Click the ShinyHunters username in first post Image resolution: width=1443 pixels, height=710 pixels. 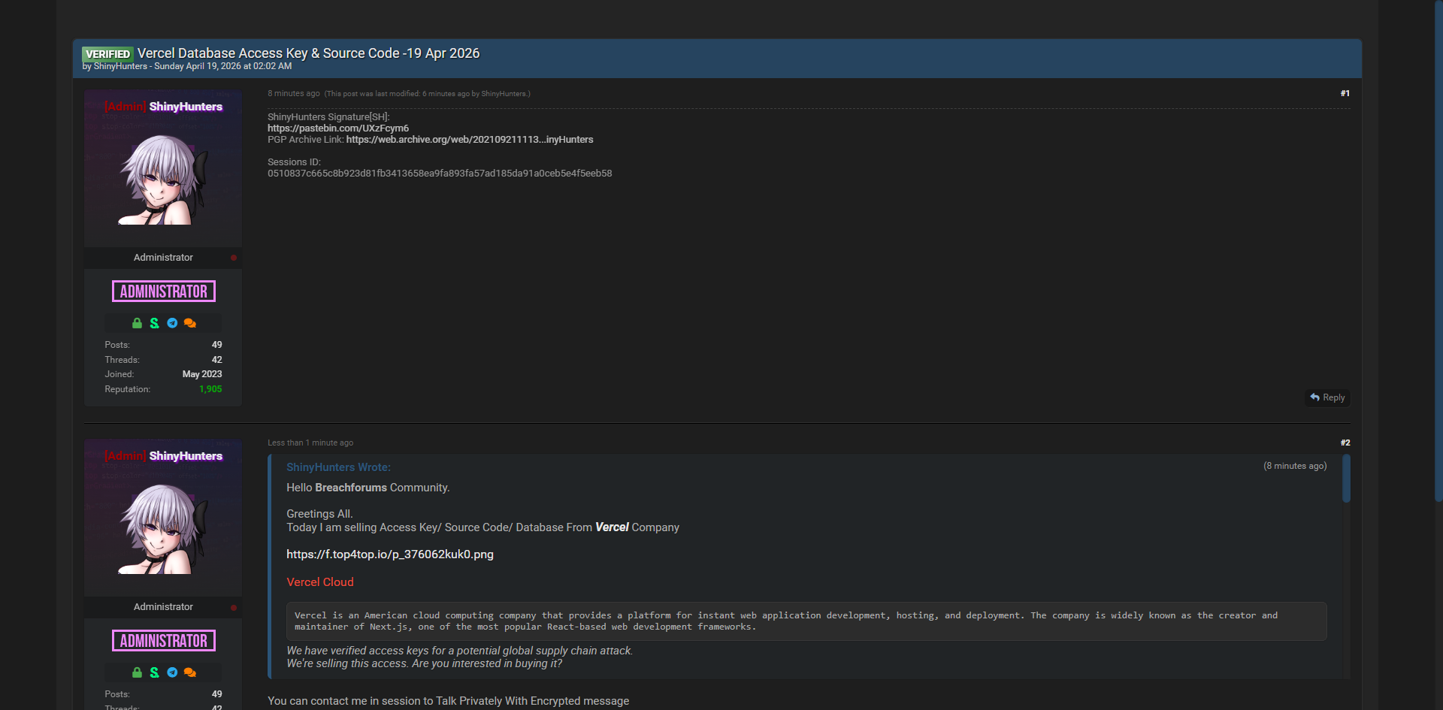coord(186,107)
